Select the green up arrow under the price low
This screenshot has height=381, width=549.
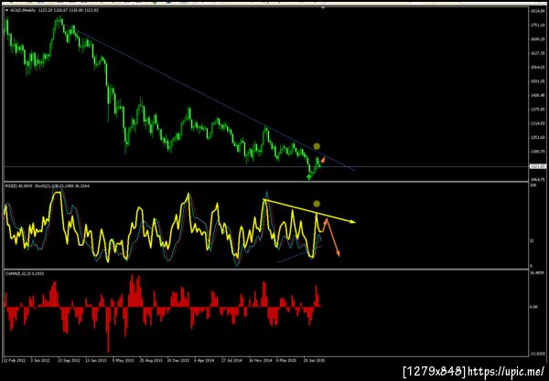(x=308, y=177)
